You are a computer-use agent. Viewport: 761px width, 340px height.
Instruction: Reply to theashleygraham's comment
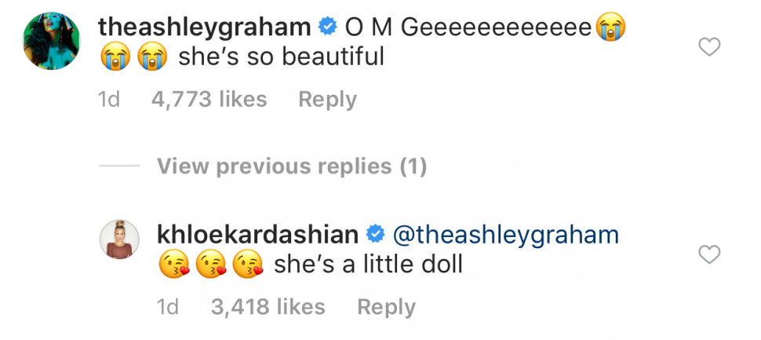click(x=327, y=100)
